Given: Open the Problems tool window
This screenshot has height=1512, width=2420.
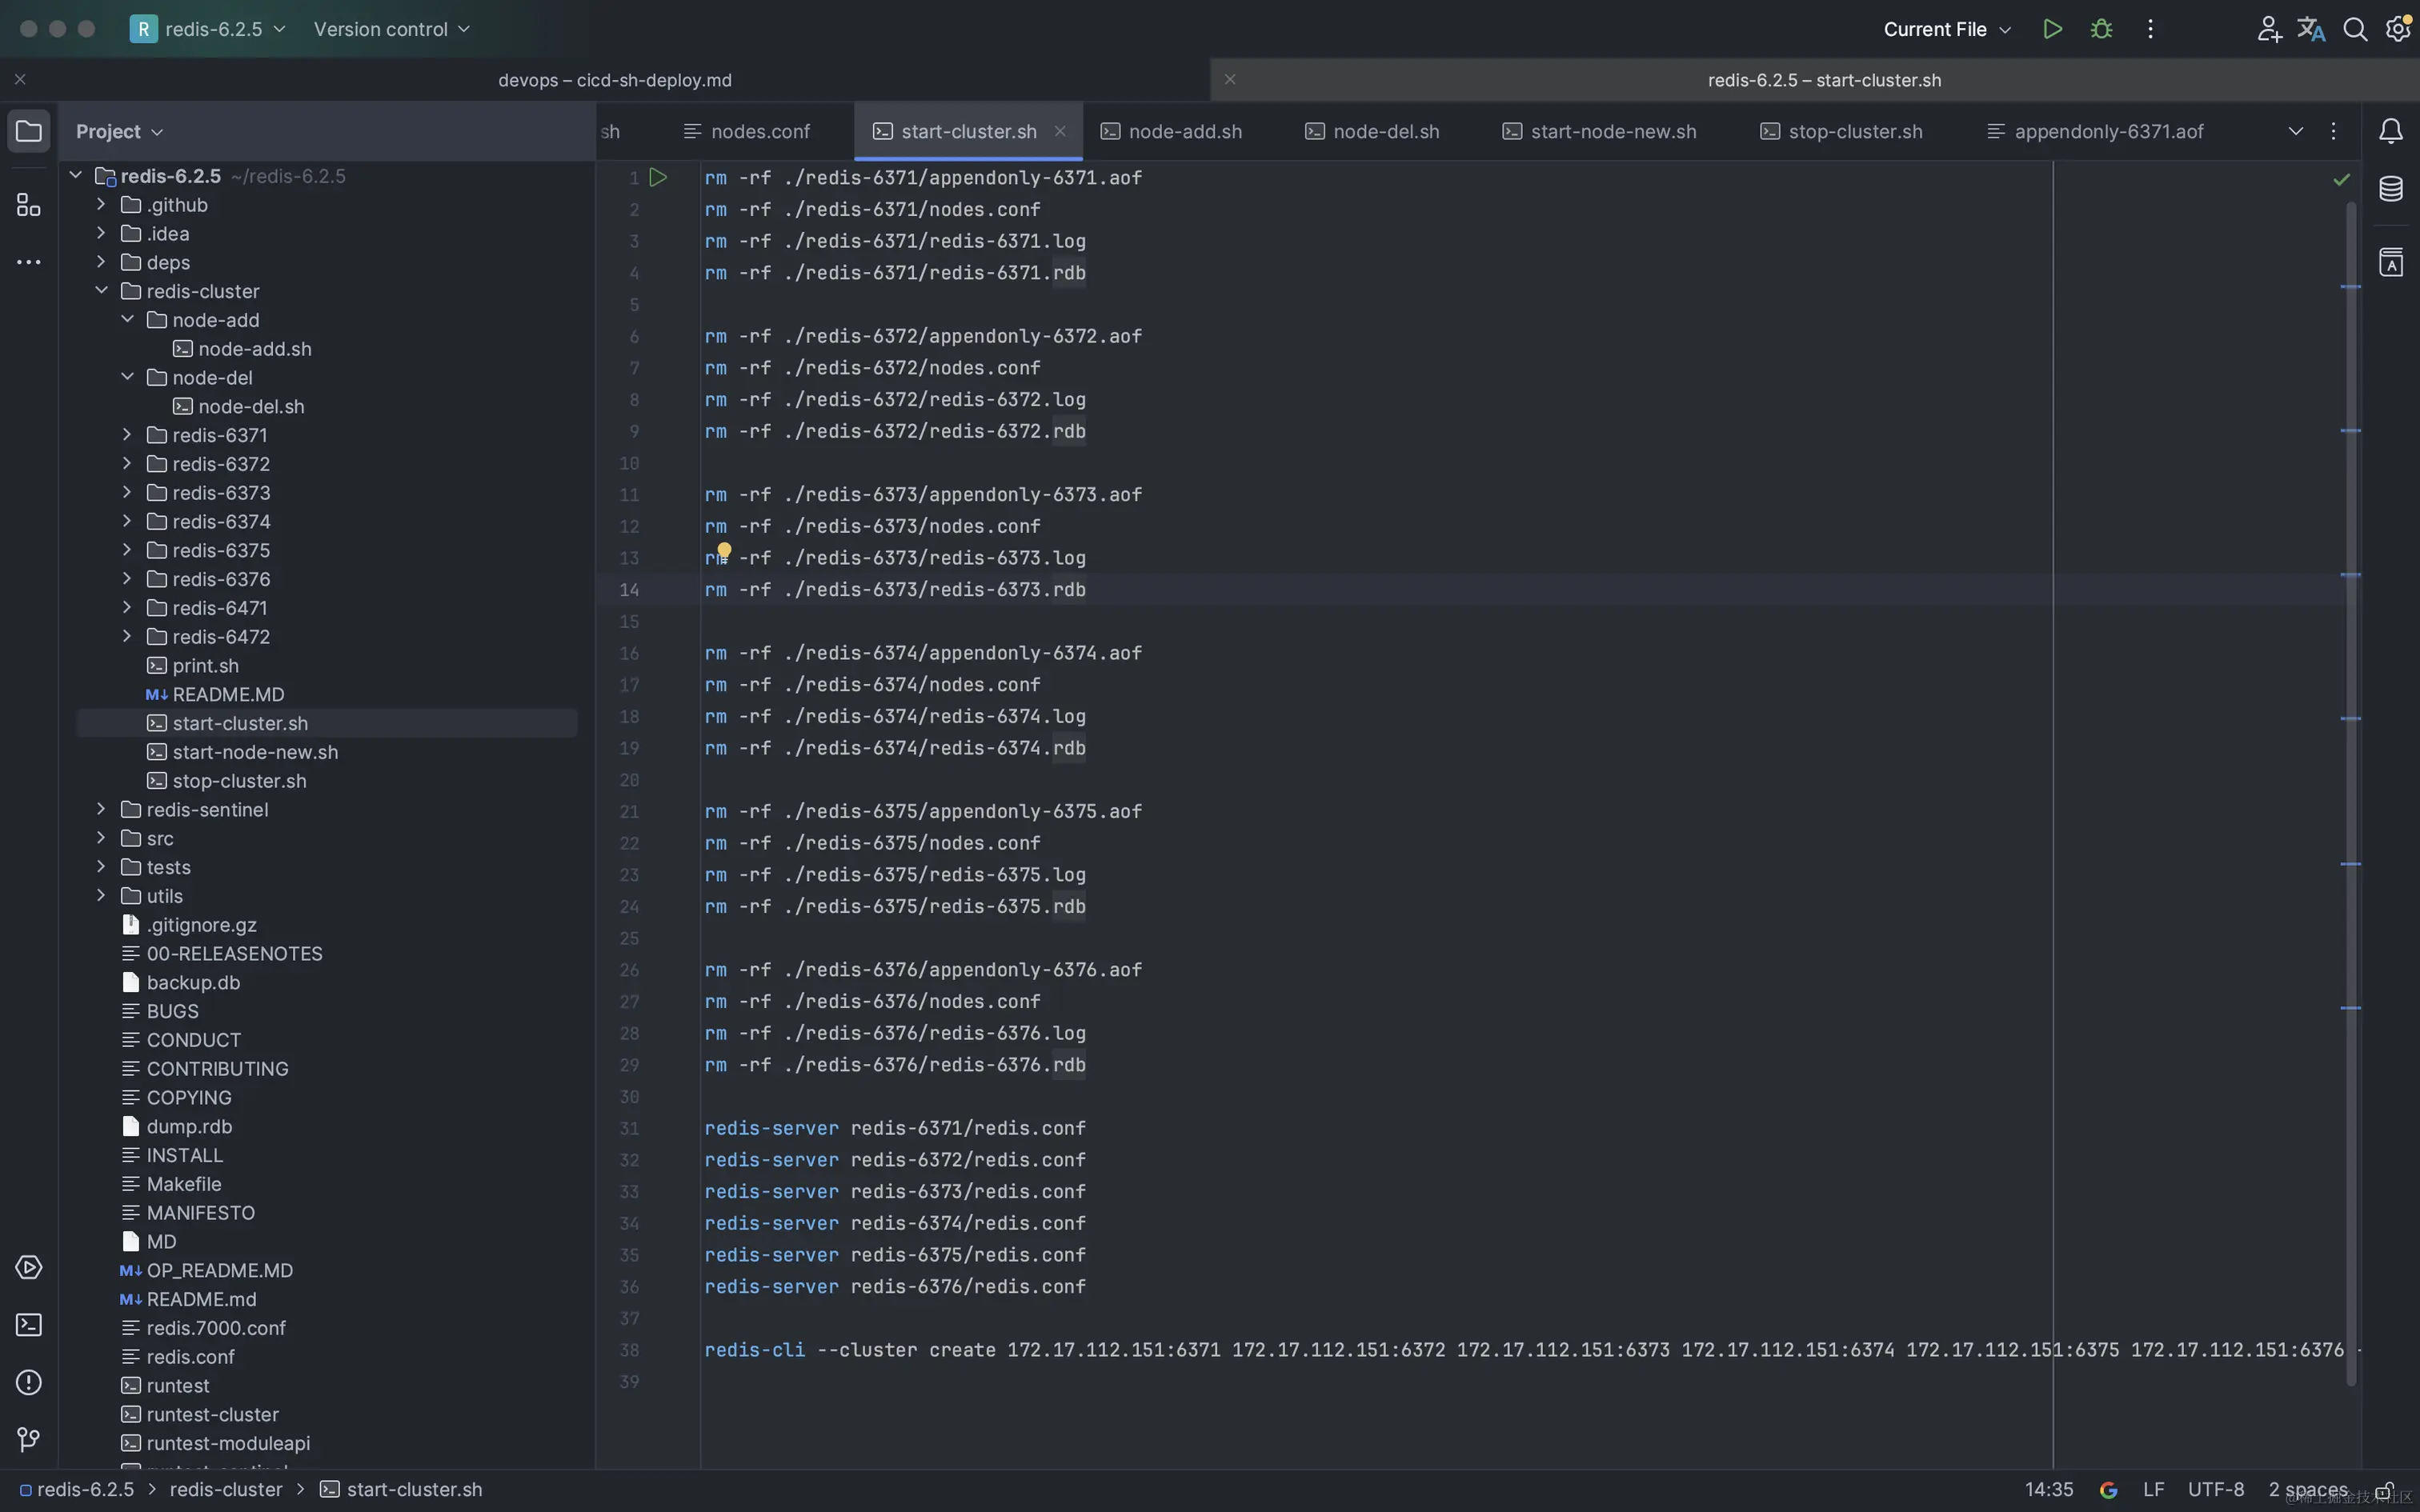Looking at the screenshot, I should pyautogui.click(x=29, y=1382).
